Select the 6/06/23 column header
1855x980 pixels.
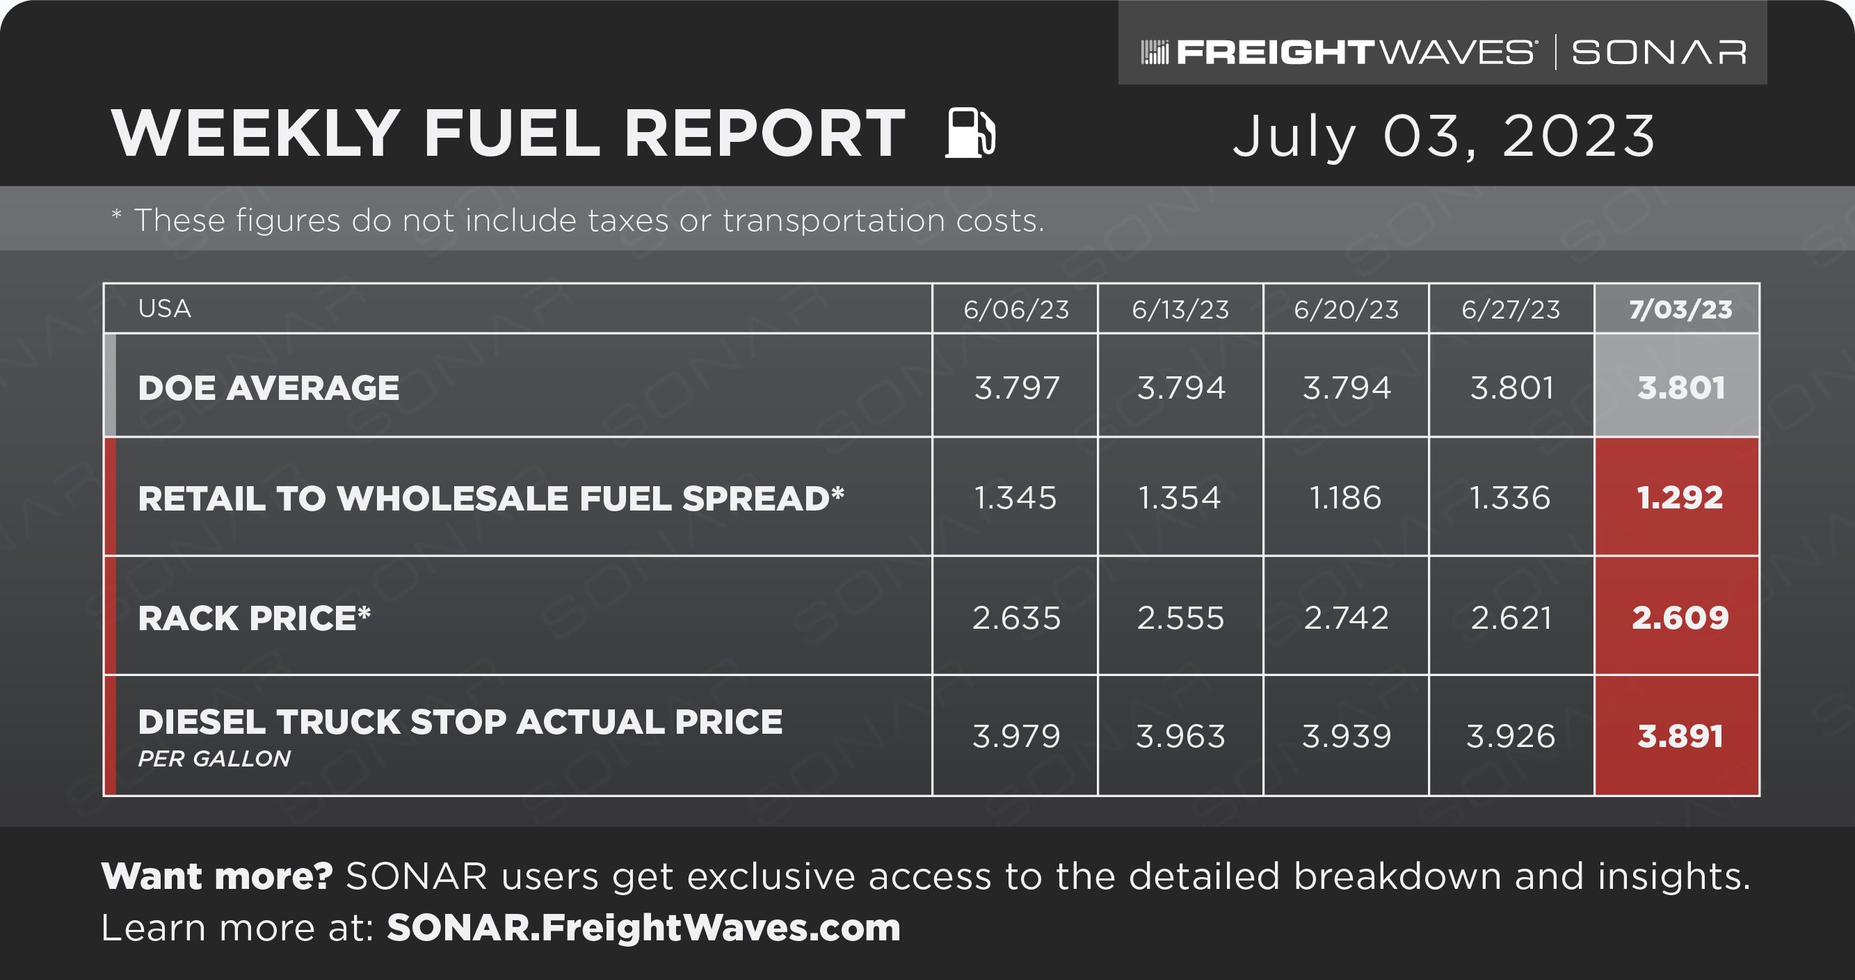click(1015, 309)
